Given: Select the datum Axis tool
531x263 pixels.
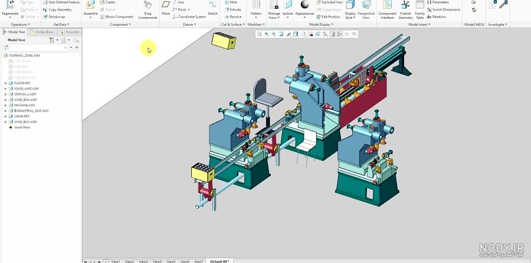Looking at the screenshot, I should 178,2.
